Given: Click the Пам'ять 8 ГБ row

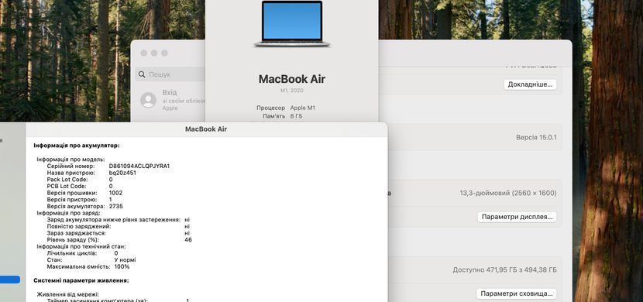Looking at the screenshot, I should 283,116.
